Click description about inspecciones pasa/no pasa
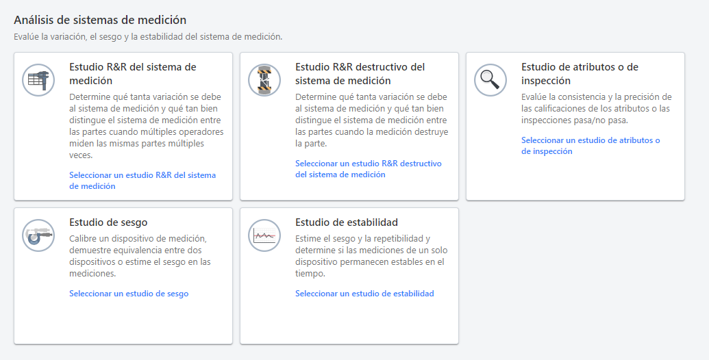 pos(596,109)
